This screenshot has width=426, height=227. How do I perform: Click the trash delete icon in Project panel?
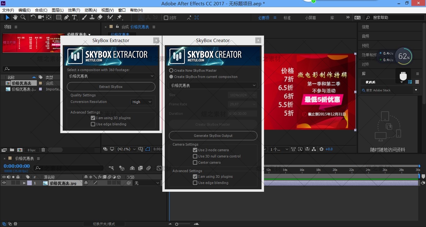[x=43, y=150]
